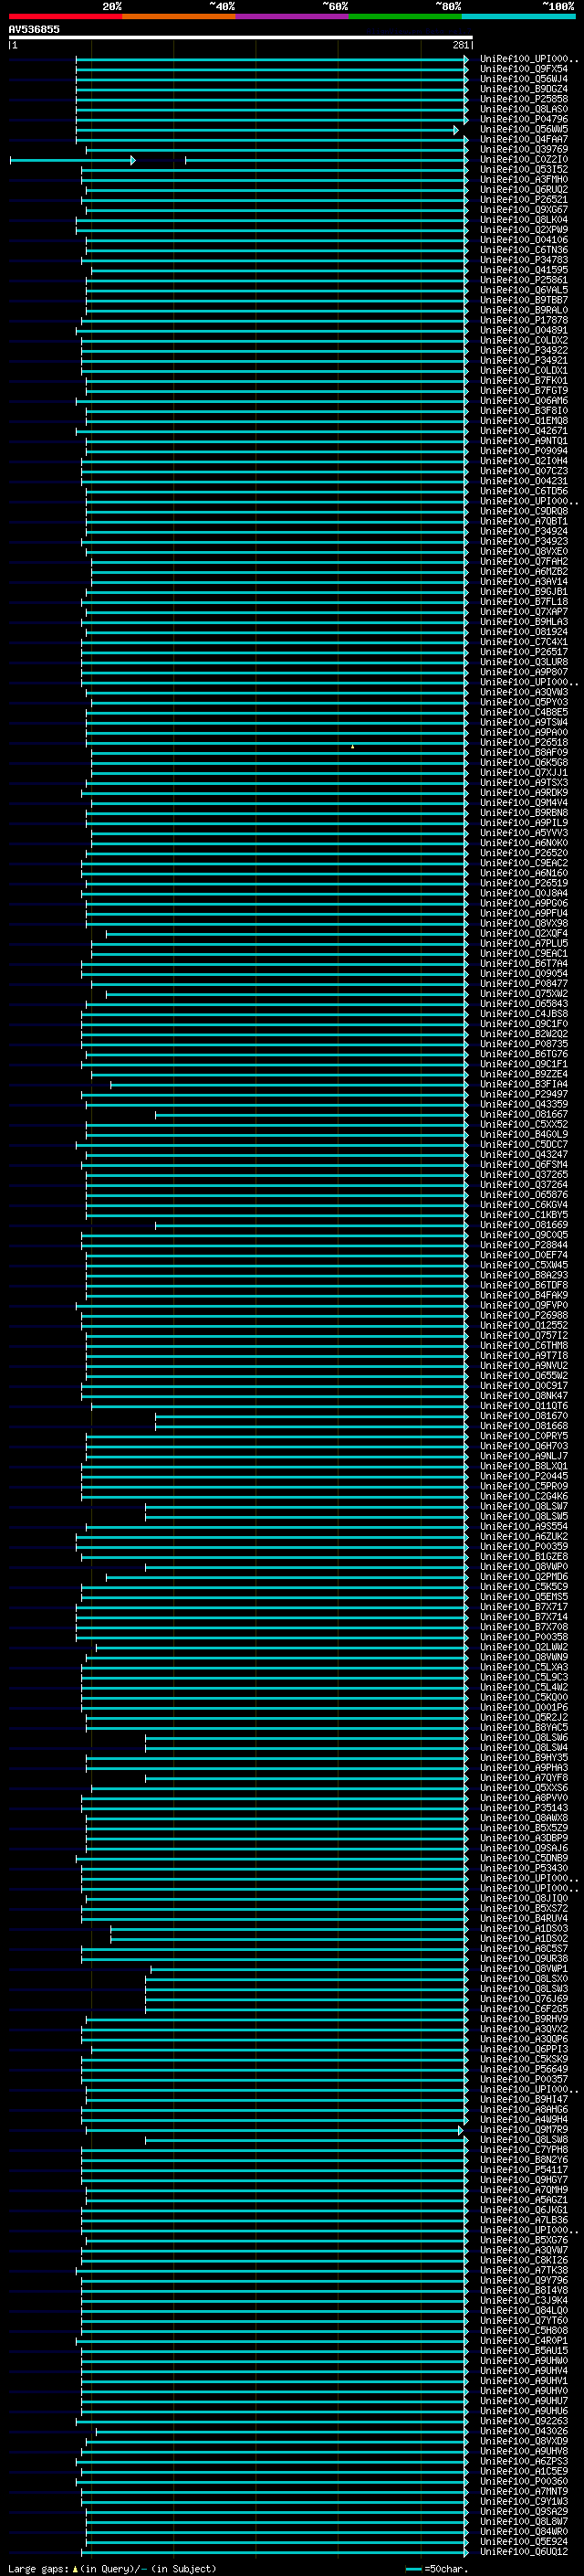Select the UniRef100_P34783 label
This screenshot has width=584, height=2576.
coord(524,260)
